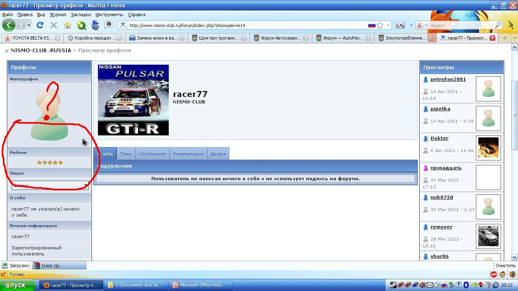
Task: Open pipetka's profile link
Action: click(440, 109)
